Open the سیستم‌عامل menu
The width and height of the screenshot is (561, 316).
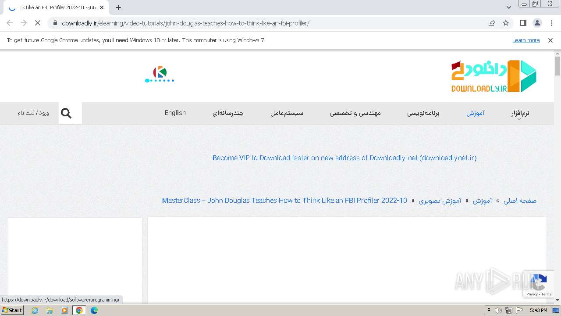pos(287,113)
